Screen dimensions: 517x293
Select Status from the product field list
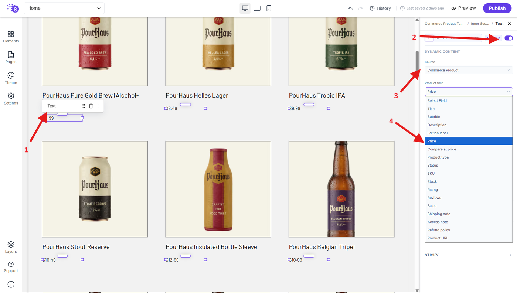469,166
